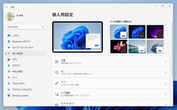Click the desktop preview image
Viewport: 177px width, 110px height.
pyautogui.click(x=78, y=37)
